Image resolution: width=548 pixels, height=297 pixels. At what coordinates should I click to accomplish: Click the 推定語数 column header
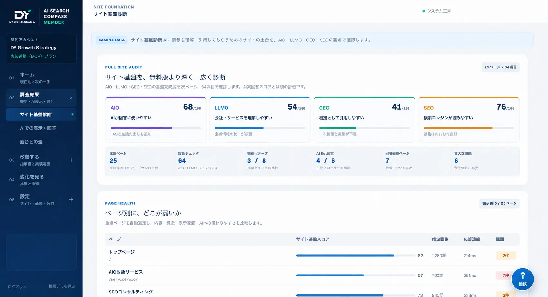pyautogui.click(x=440, y=239)
